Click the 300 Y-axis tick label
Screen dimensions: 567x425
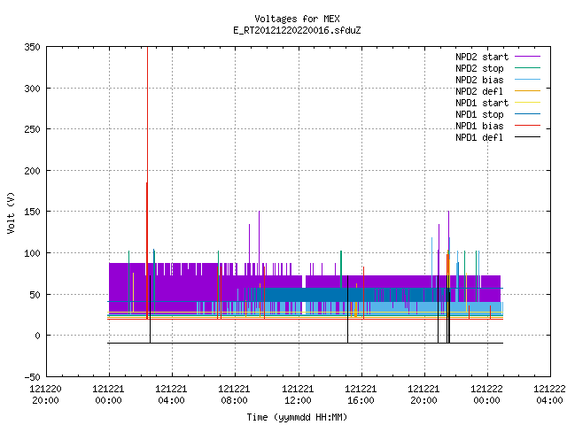(32, 89)
